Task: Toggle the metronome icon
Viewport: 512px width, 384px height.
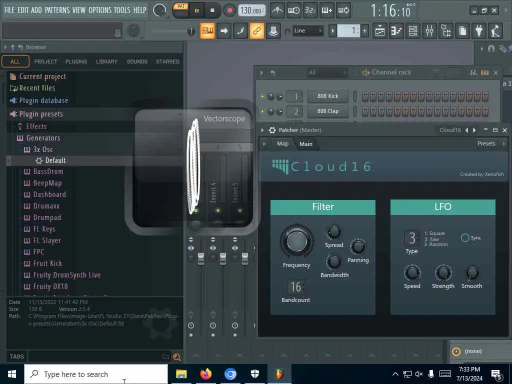Action: pyautogui.click(x=277, y=10)
